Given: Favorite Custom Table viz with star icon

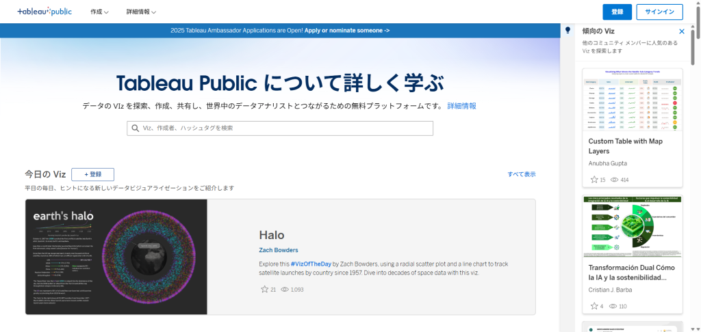Looking at the screenshot, I should tap(594, 180).
